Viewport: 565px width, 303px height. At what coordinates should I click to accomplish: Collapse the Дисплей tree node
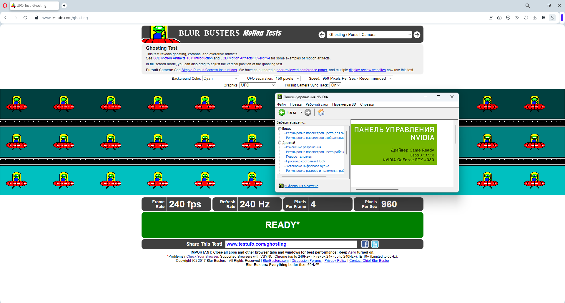(280, 143)
